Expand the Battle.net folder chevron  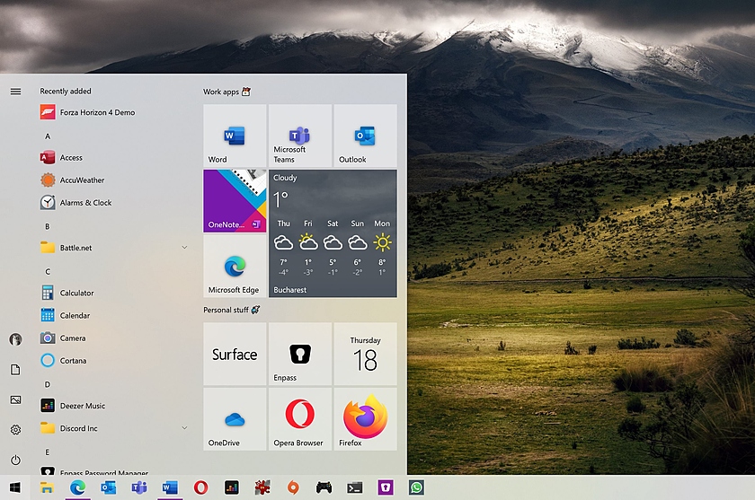[184, 248]
